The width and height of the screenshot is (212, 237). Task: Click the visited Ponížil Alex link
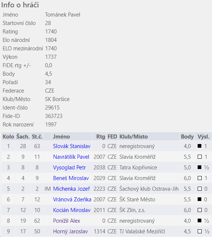pyautogui.click(x=67, y=221)
